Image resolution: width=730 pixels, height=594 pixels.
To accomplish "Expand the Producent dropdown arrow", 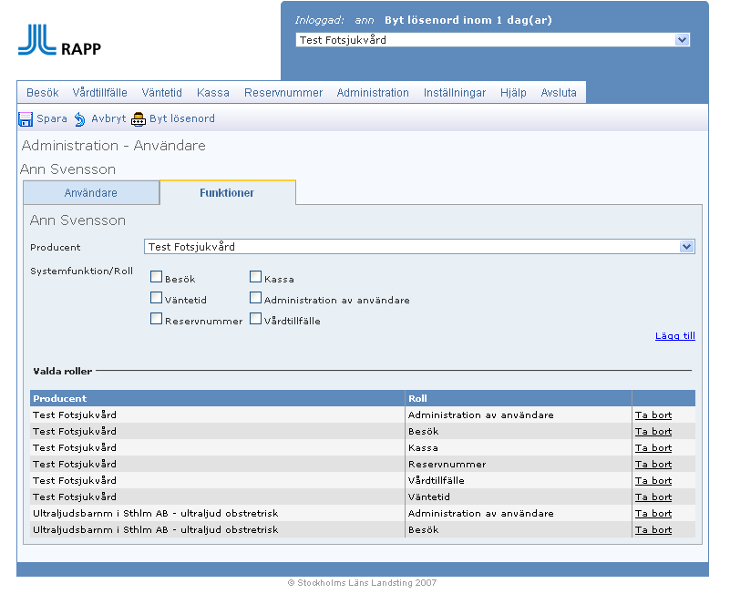I will click(686, 247).
